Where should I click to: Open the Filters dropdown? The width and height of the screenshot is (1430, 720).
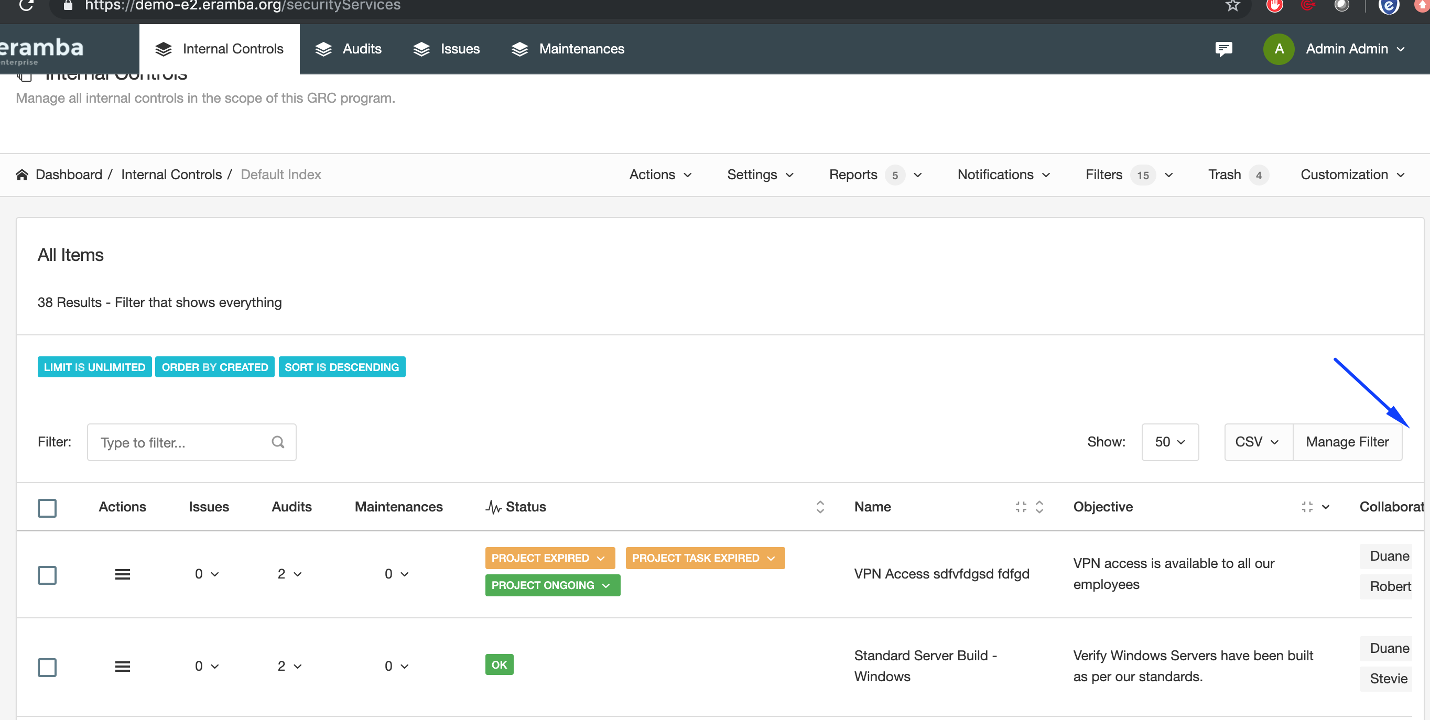tap(1129, 175)
